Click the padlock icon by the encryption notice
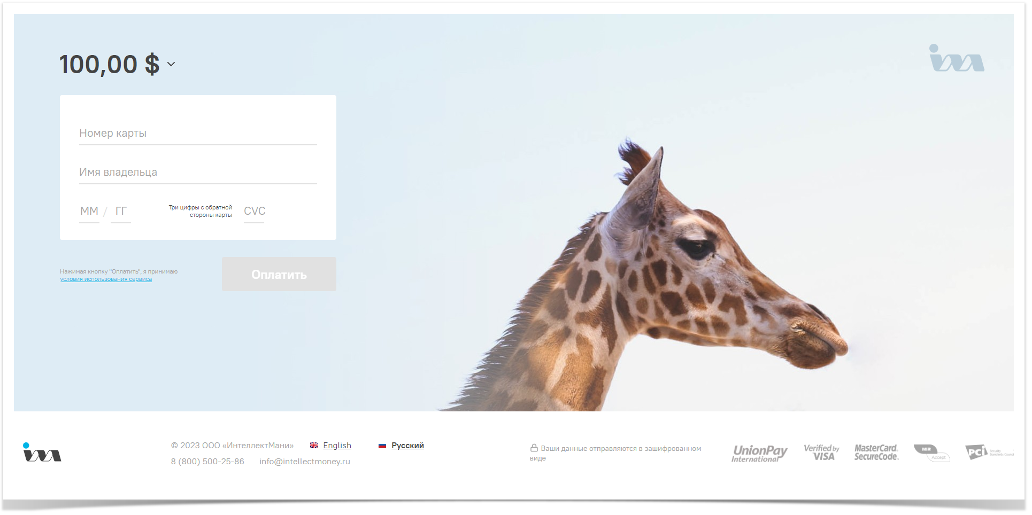The image size is (1032, 515). [534, 448]
